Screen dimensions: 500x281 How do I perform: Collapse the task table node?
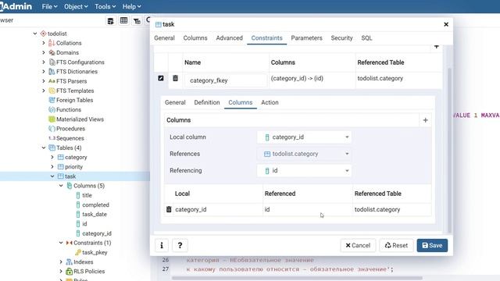coord(52,176)
